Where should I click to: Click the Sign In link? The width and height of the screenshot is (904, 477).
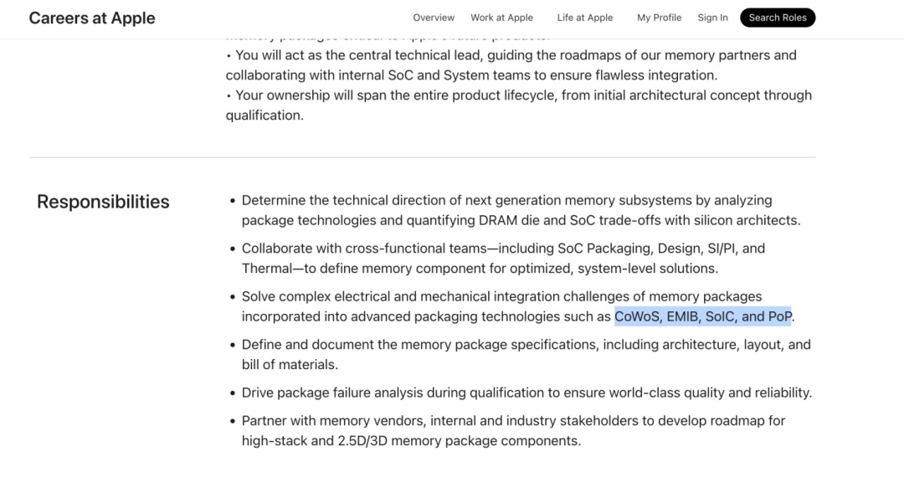click(712, 18)
